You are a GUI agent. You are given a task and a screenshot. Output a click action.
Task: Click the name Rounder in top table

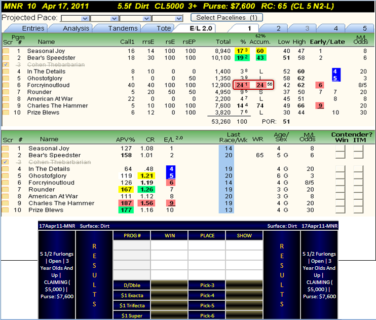click(x=40, y=92)
